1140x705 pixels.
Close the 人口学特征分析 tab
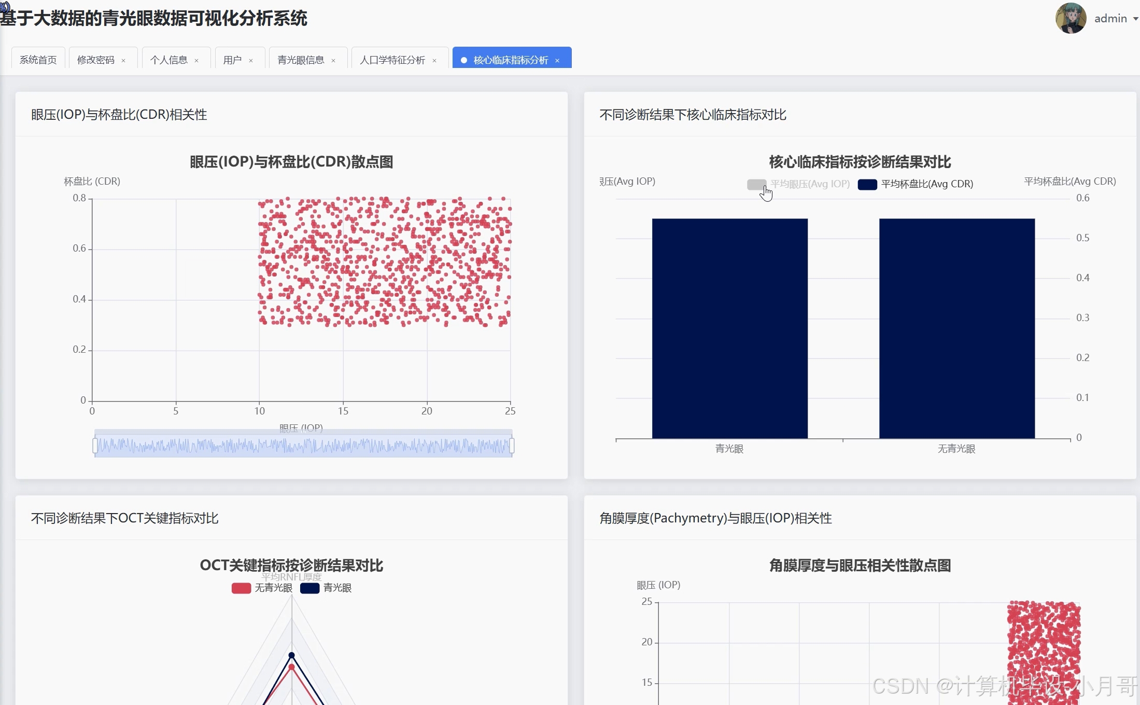point(434,61)
